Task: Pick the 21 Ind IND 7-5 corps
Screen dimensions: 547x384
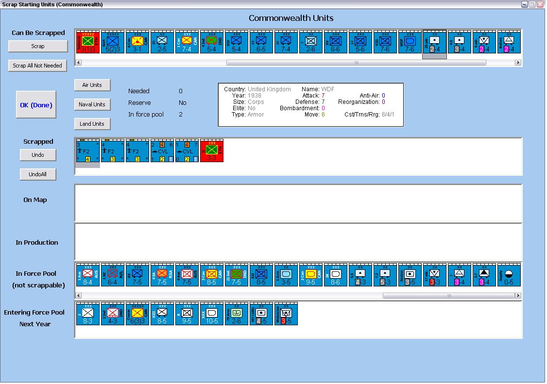Action: point(237,275)
